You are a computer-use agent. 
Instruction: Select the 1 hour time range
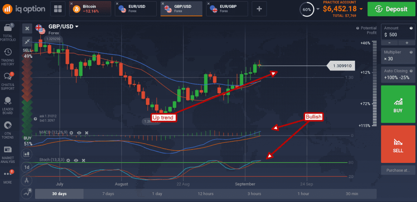pyautogui.click(x=303, y=194)
